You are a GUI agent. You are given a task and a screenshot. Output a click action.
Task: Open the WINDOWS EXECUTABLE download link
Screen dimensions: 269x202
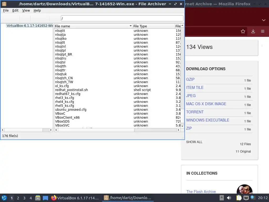(x=208, y=120)
